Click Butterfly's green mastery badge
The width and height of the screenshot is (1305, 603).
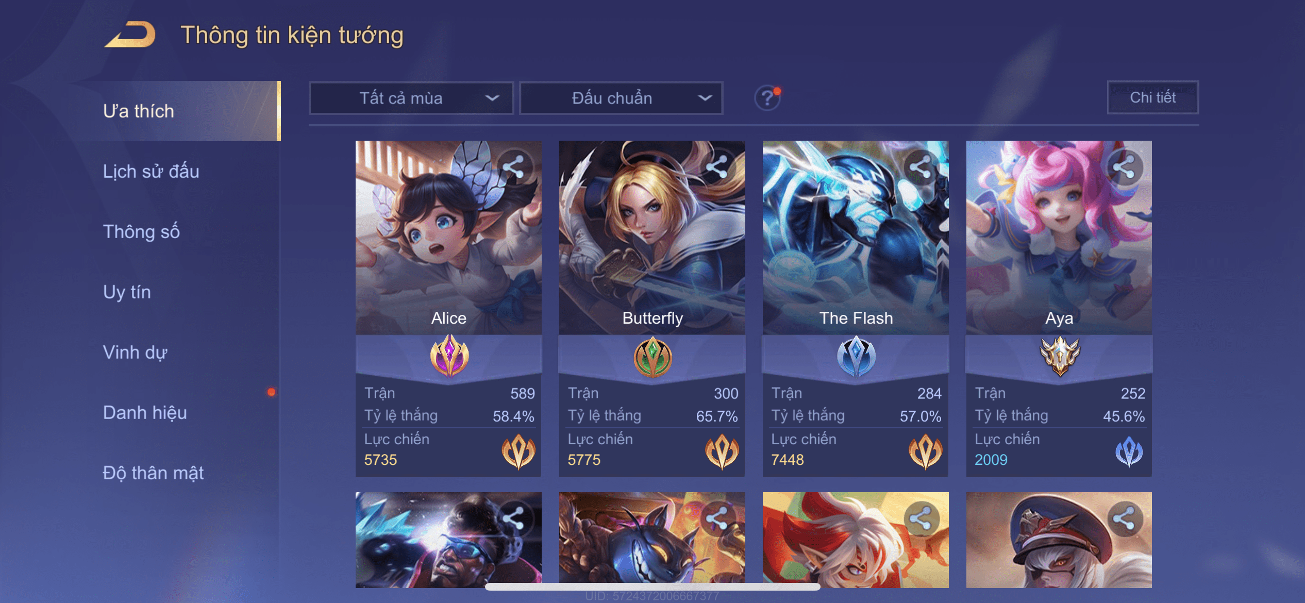(x=652, y=357)
